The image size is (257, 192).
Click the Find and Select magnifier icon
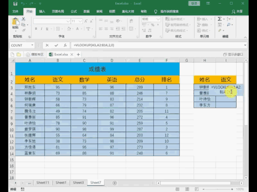228,25
